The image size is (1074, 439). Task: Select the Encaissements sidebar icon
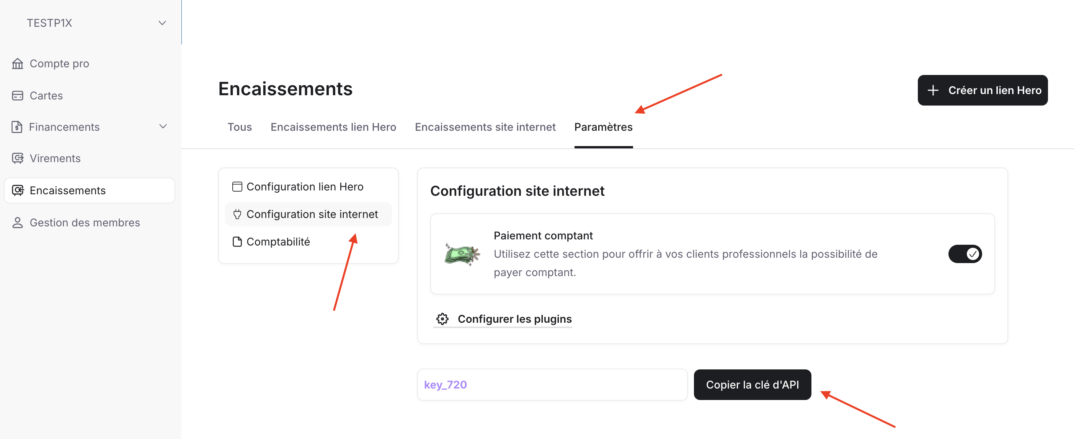pos(18,190)
